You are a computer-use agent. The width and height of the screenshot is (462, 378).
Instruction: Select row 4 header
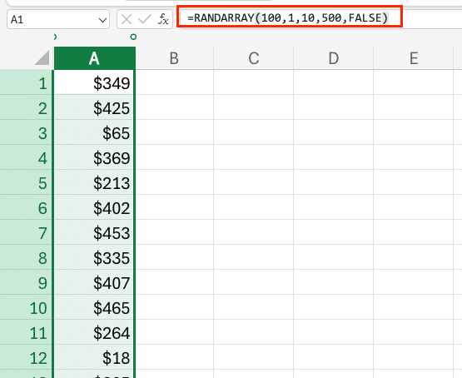[27, 157]
